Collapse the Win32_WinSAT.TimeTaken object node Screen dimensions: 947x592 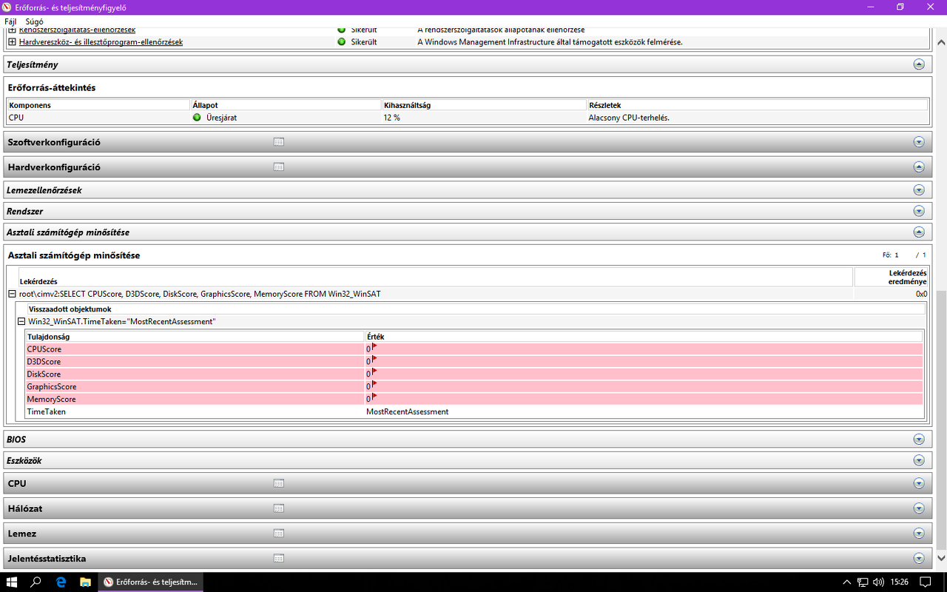[21, 322]
